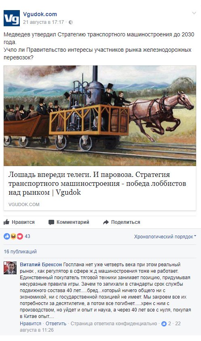The height and width of the screenshot is (341, 201).
Task: Like the comment by Виталий Брексон
Action: coord(30,323)
